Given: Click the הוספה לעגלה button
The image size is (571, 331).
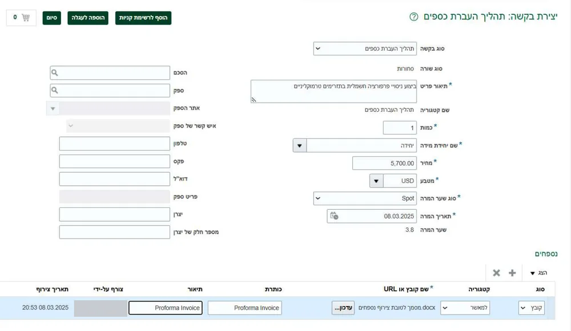Looking at the screenshot, I should coord(88,18).
